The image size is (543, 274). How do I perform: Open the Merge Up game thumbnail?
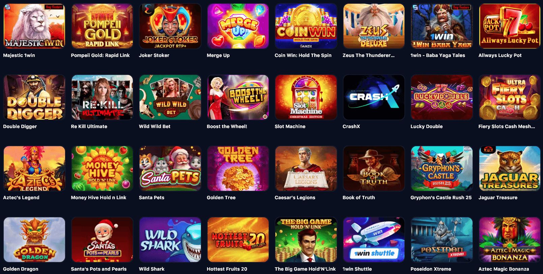(x=238, y=26)
